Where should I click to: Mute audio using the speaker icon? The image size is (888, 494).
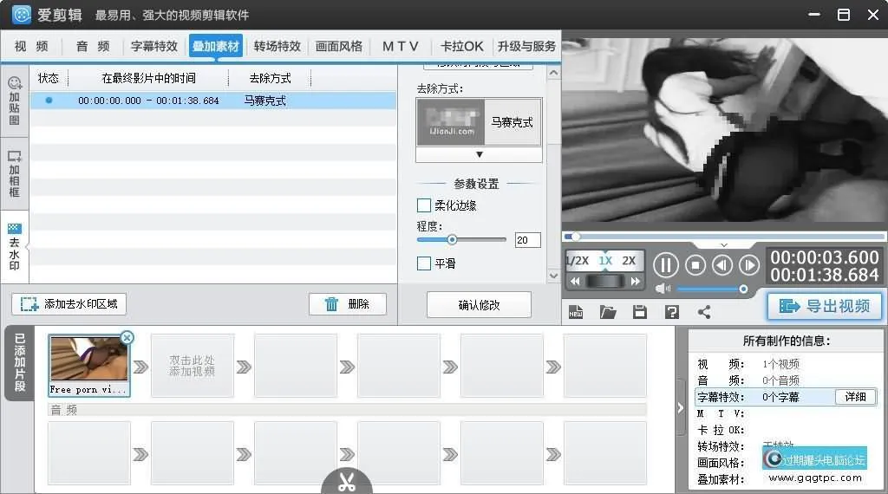[x=663, y=289]
